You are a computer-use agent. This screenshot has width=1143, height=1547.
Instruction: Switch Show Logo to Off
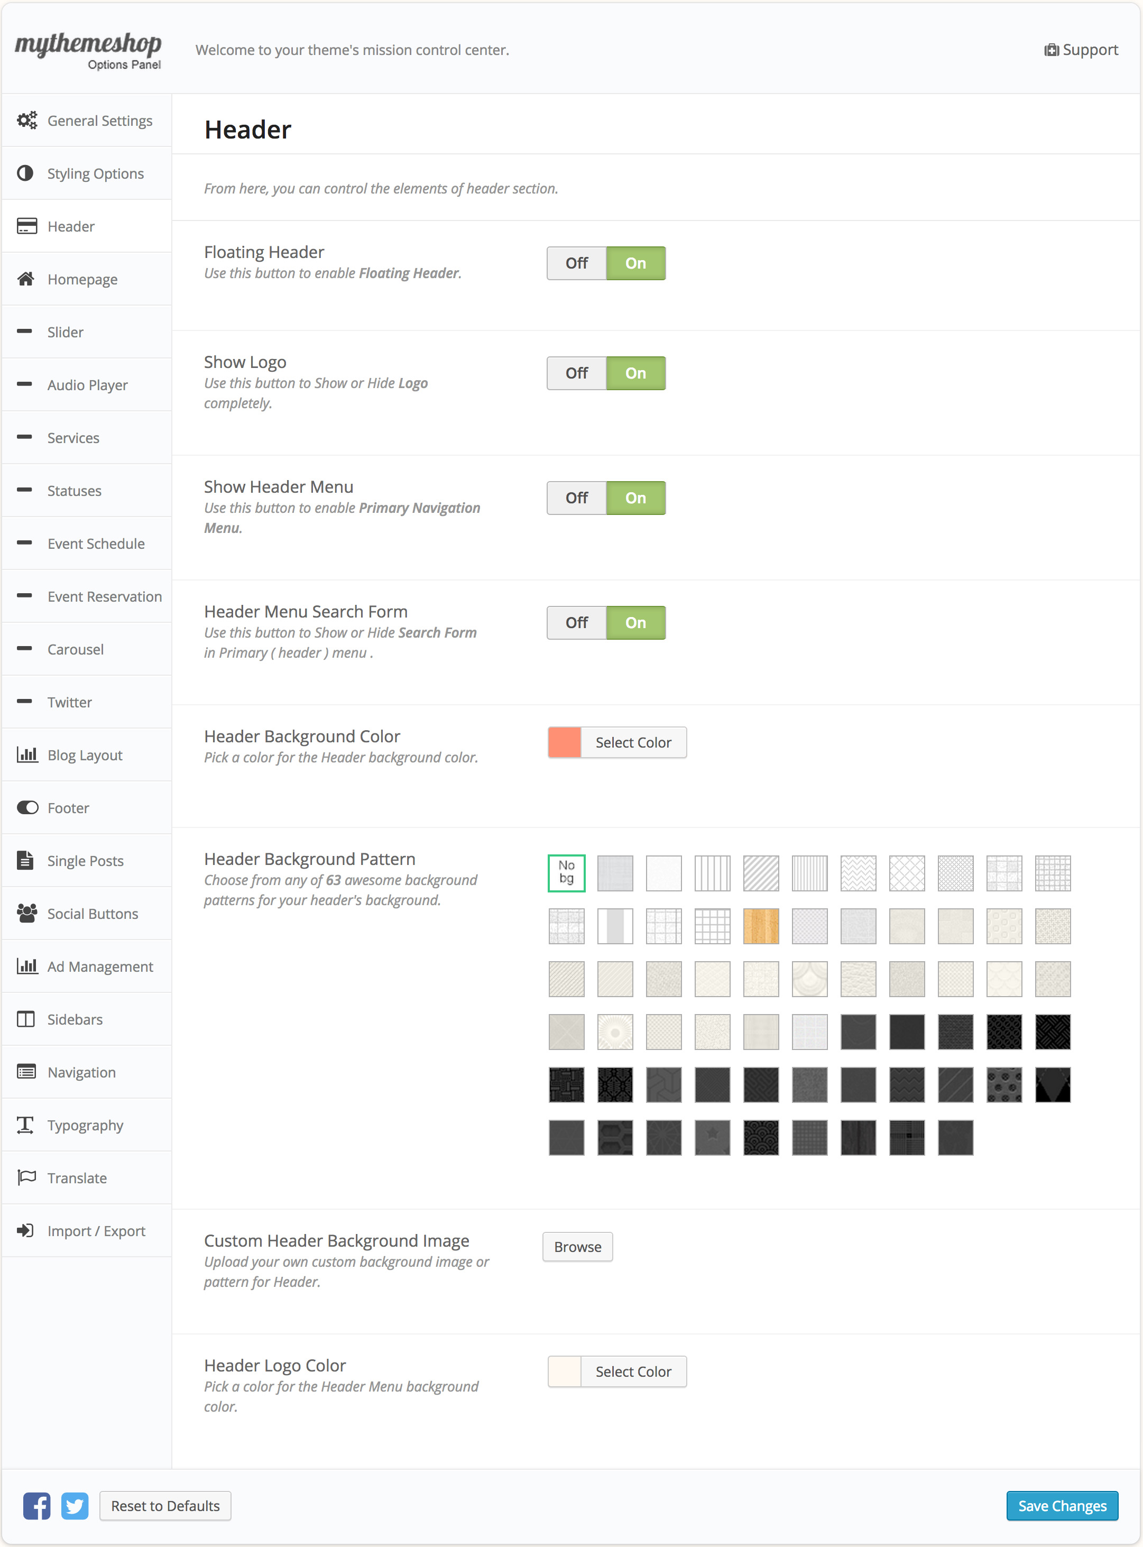coord(576,373)
